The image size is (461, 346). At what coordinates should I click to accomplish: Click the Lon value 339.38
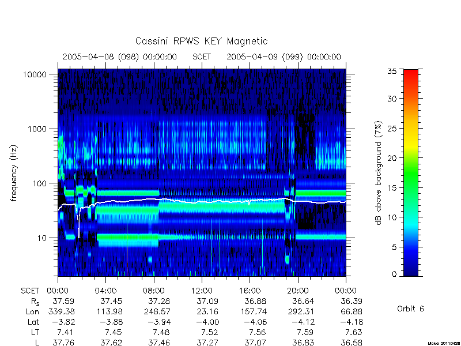coord(61,311)
